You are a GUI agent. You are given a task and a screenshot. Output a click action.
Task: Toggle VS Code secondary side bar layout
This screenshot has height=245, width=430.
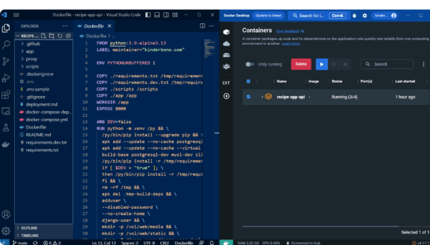click(x=166, y=15)
